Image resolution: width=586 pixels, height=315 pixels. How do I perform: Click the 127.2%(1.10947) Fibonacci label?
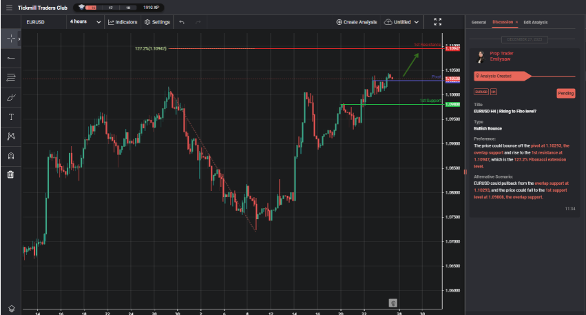[151, 49]
